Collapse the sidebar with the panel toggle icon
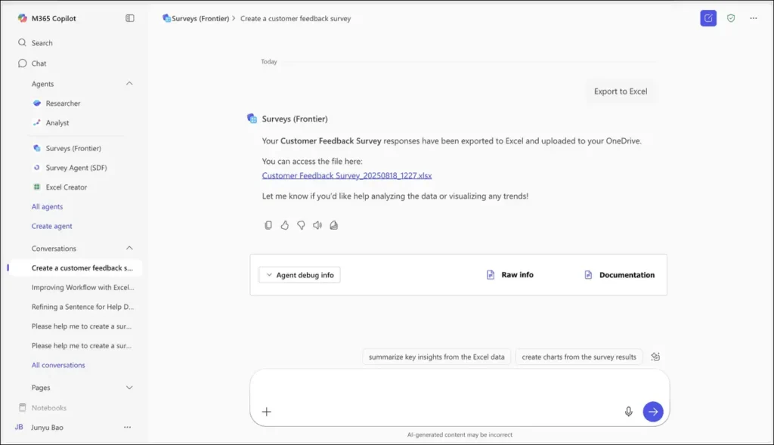The width and height of the screenshot is (774, 445). (130, 18)
